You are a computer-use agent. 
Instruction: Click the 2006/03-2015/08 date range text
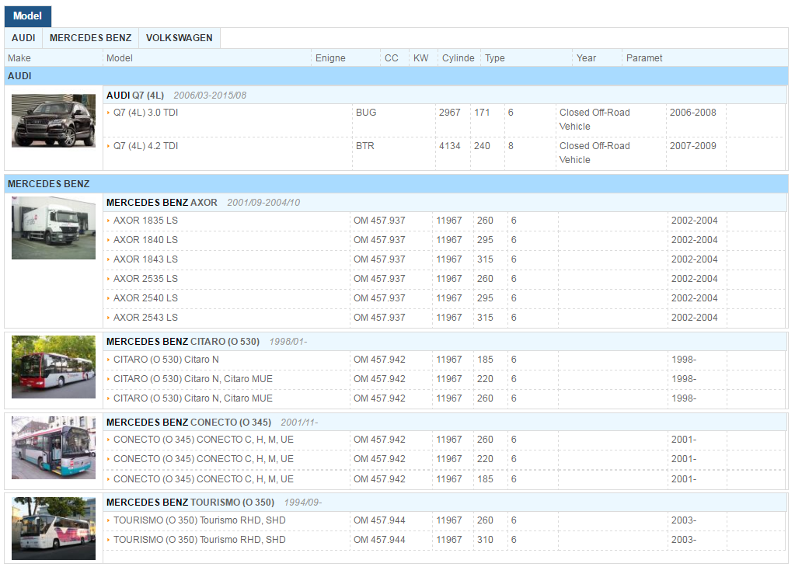click(210, 96)
